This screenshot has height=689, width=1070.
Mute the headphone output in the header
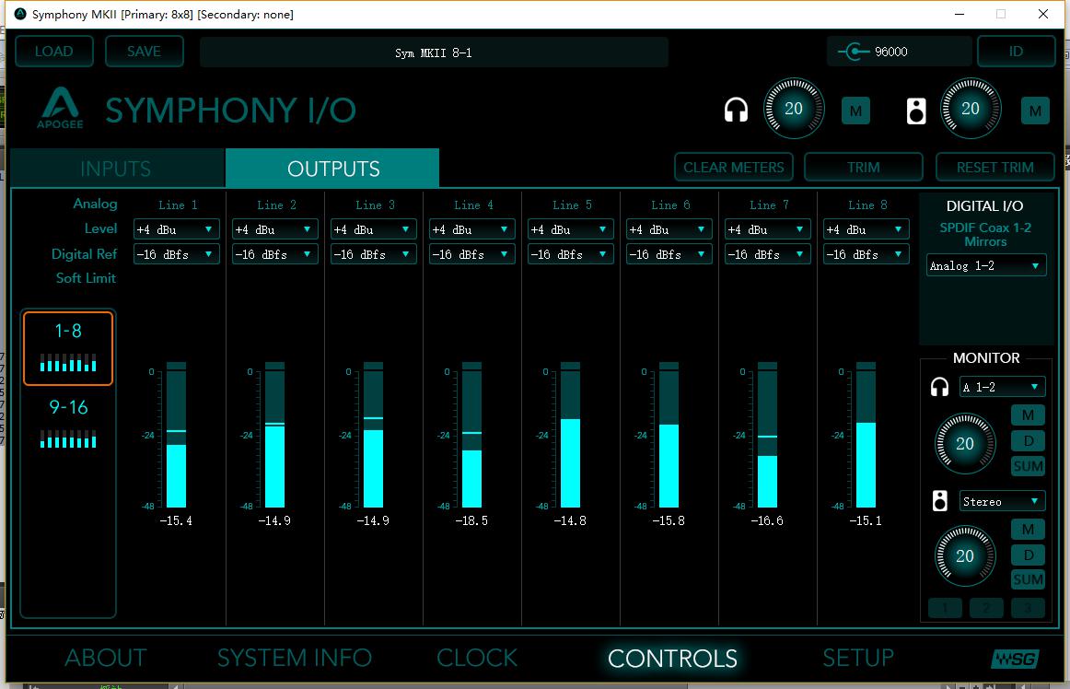coord(855,111)
